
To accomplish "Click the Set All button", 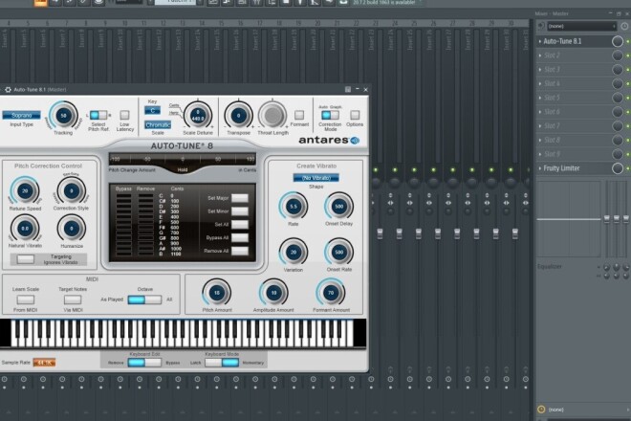I will 240,225.
